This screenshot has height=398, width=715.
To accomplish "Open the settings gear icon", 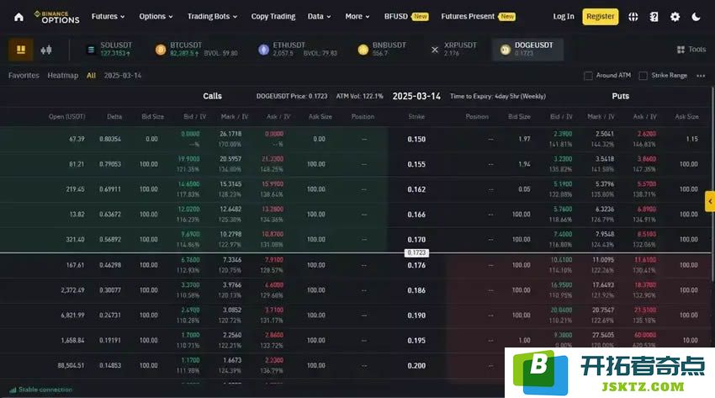I will pyautogui.click(x=675, y=17).
